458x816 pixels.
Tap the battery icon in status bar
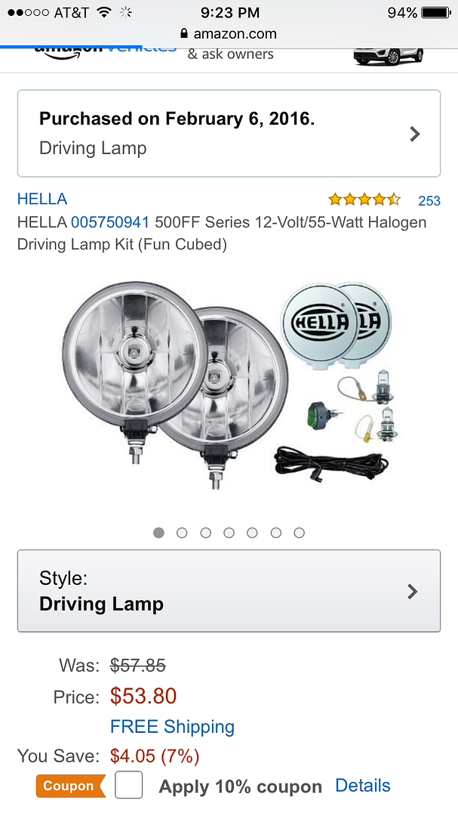435,13
